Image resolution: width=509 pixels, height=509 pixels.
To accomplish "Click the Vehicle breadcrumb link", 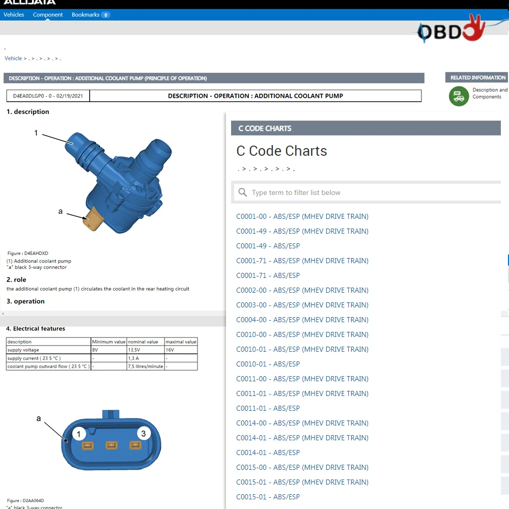I will point(13,59).
